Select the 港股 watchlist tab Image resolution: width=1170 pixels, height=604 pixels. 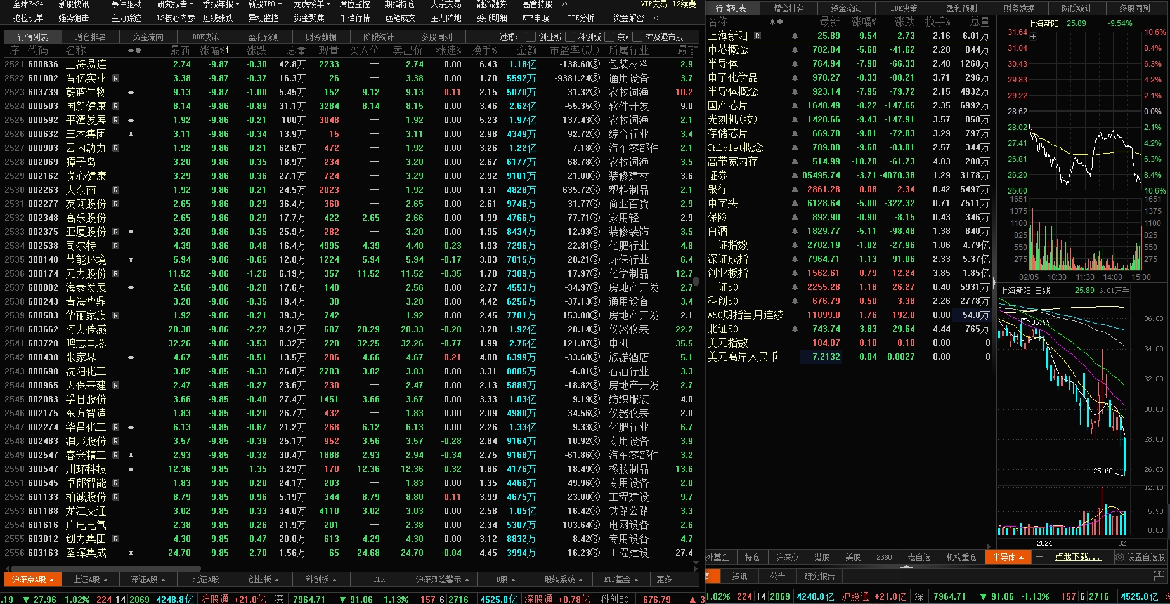tap(822, 557)
